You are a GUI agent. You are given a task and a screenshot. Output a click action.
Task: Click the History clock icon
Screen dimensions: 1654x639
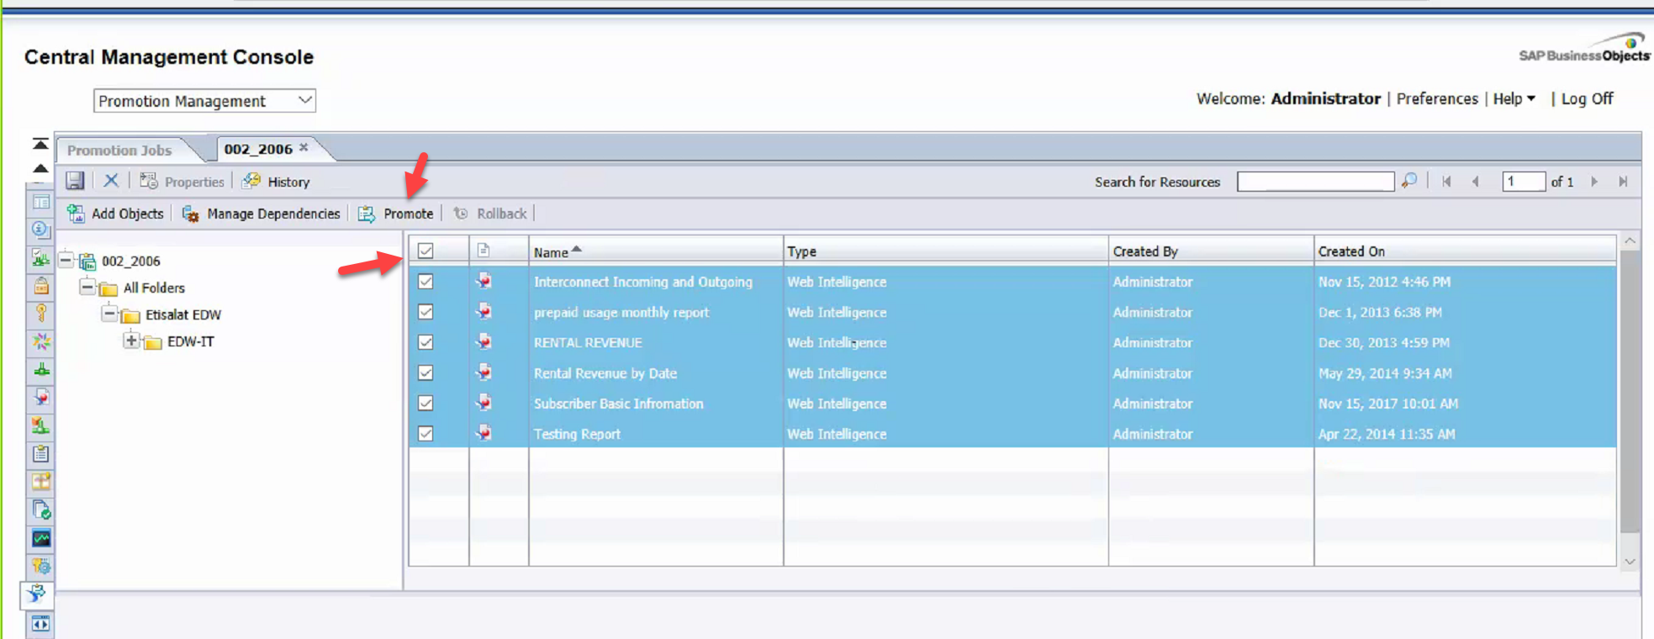(x=251, y=181)
